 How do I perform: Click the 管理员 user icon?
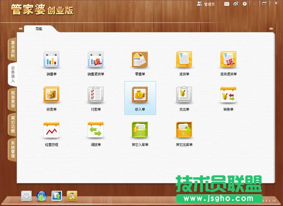[200, 4]
